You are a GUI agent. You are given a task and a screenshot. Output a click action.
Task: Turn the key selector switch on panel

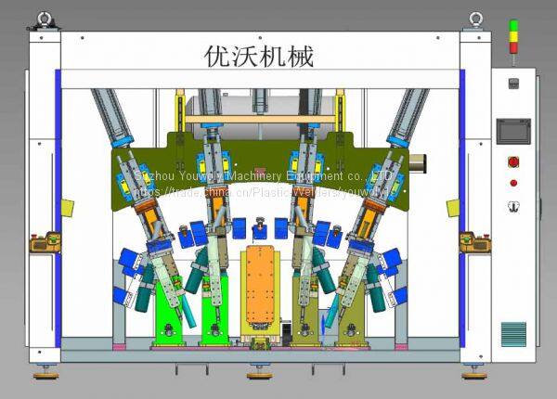[512, 206]
